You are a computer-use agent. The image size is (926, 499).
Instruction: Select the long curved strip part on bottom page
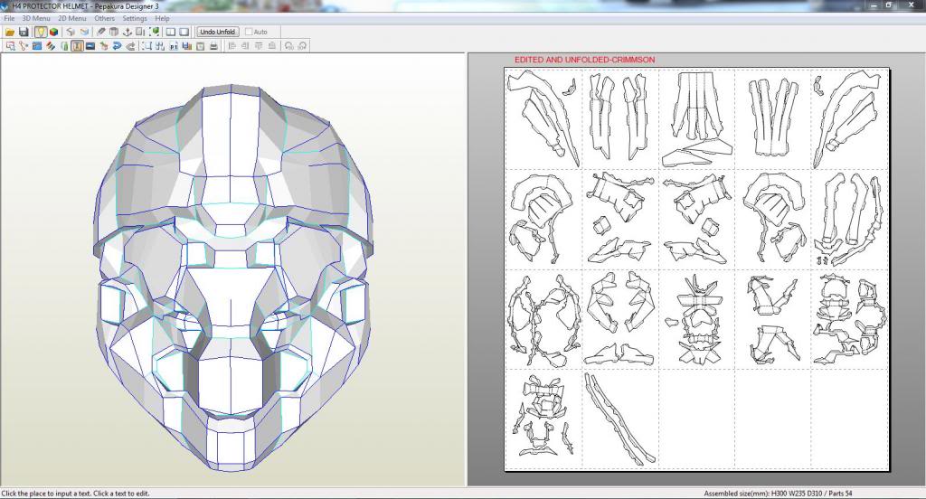point(619,419)
